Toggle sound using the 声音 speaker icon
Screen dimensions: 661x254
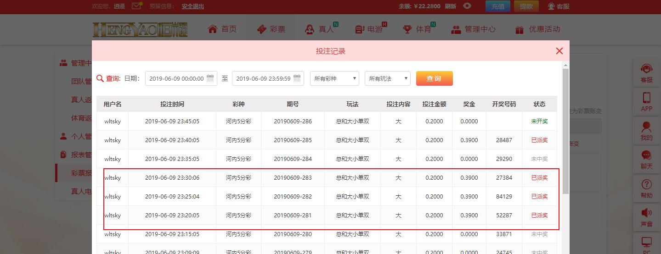646,213
